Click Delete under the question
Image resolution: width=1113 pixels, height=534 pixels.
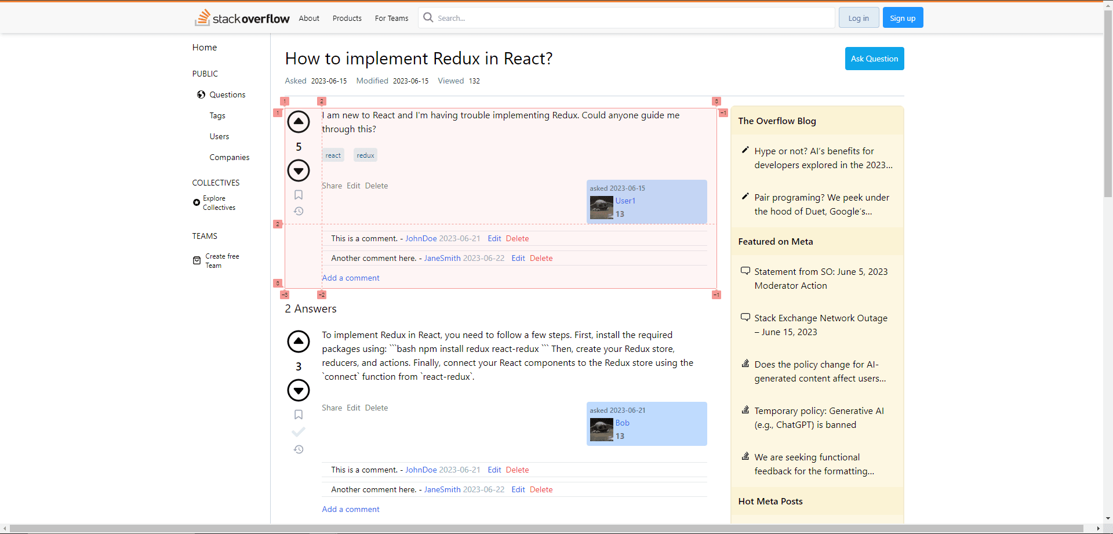(x=376, y=186)
